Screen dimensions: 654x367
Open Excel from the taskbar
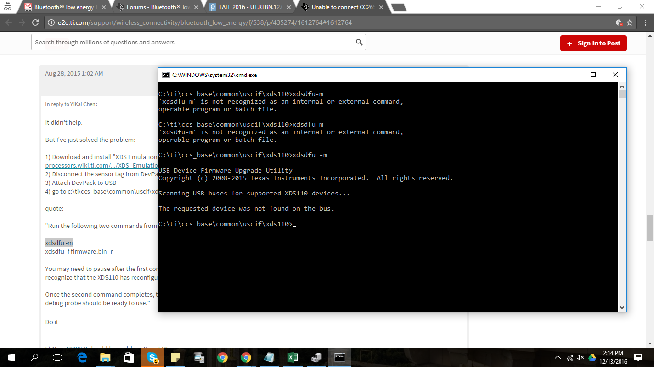coord(293,357)
